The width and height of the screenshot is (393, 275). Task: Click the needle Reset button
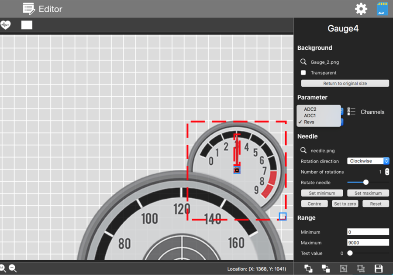(x=376, y=204)
